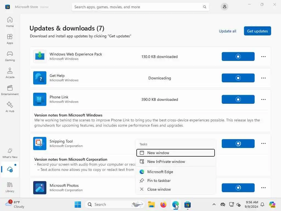Select New window in jump list
Screen dimensions: 281x211
pyautogui.click(x=175, y=153)
